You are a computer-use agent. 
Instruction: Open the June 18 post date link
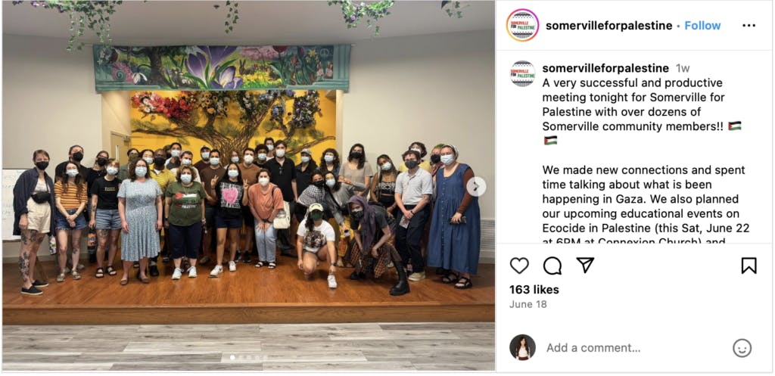point(528,304)
